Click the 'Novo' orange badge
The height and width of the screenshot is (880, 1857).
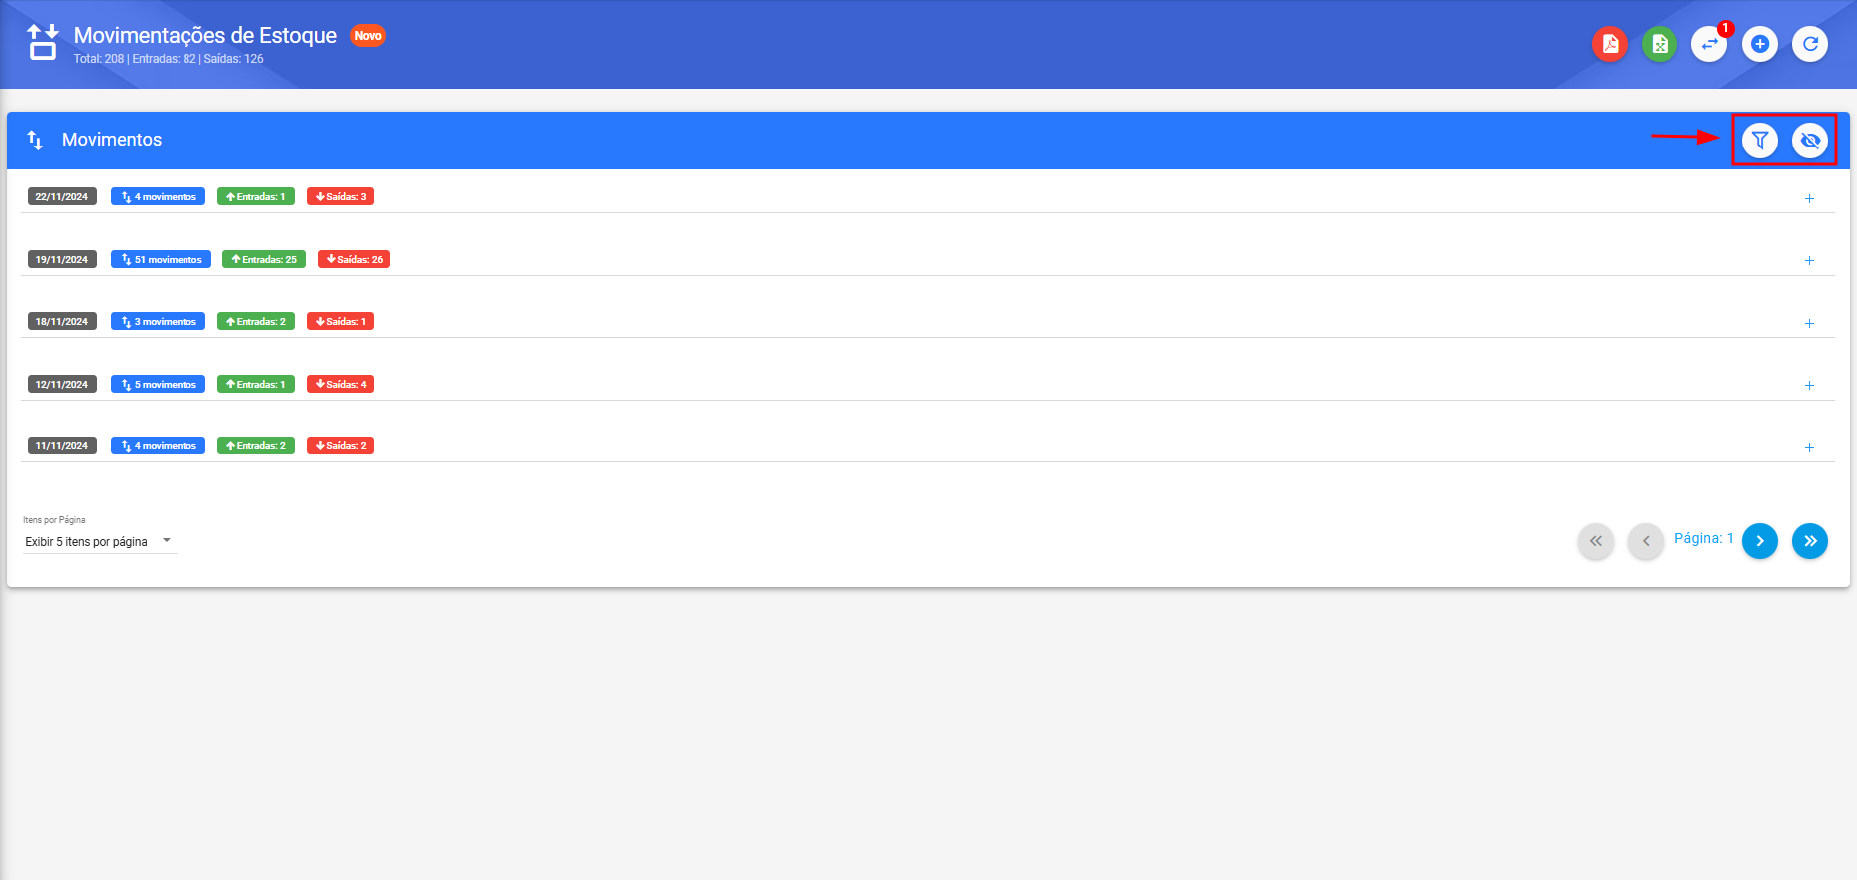pyautogui.click(x=368, y=36)
